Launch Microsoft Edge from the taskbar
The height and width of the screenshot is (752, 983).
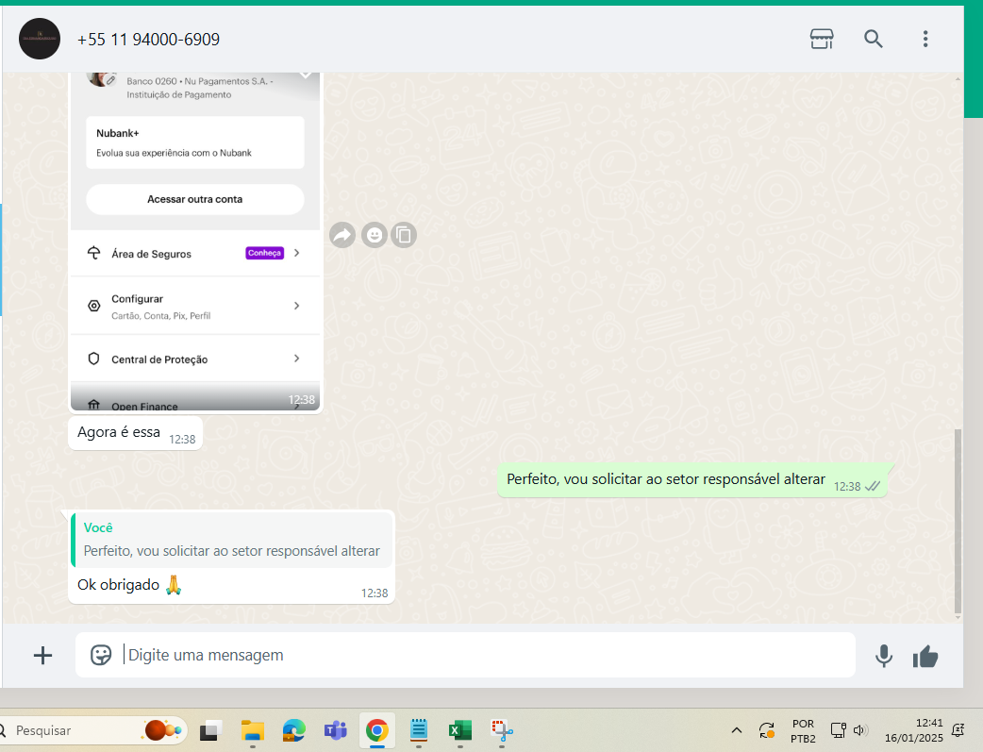coord(294,730)
